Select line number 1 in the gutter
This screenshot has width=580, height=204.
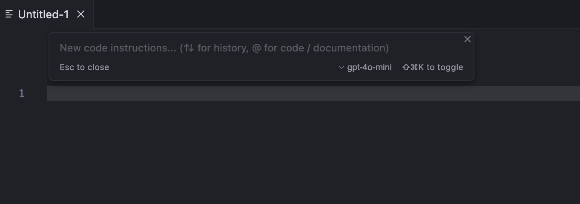22,93
